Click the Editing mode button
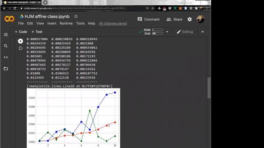 (185, 32)
